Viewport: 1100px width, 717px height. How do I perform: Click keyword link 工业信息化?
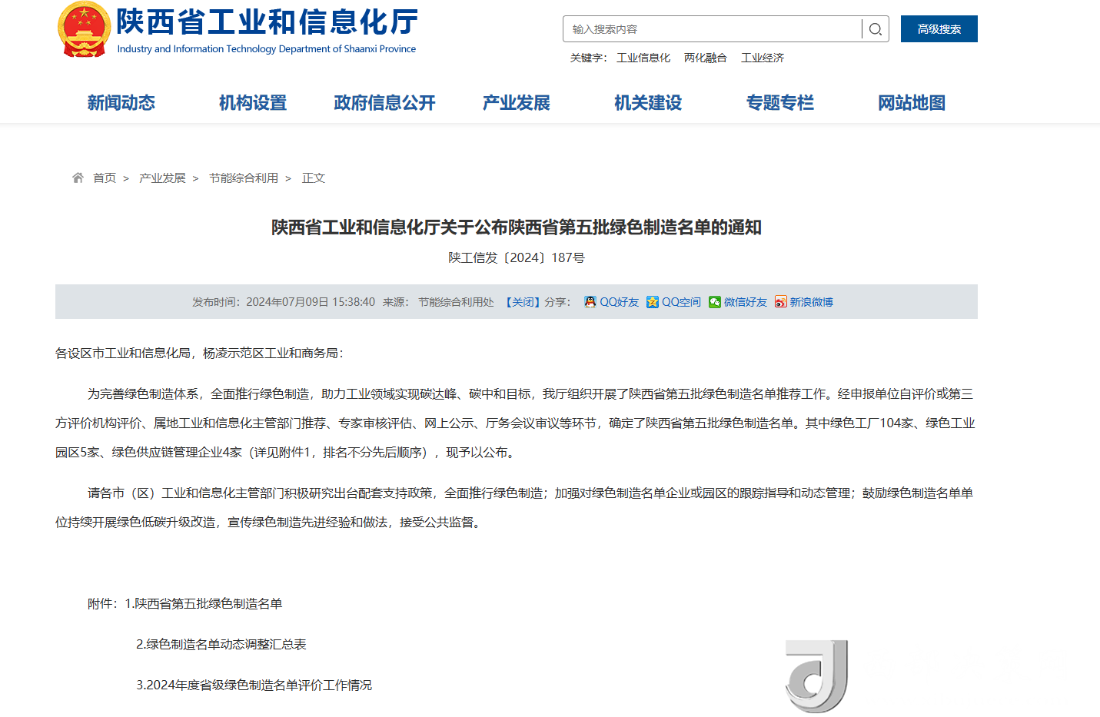[x=644, y=57]
